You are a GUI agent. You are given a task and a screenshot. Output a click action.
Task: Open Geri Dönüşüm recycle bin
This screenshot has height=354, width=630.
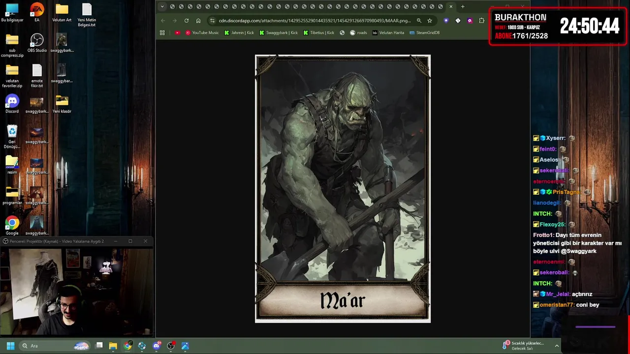coord(12,137)
